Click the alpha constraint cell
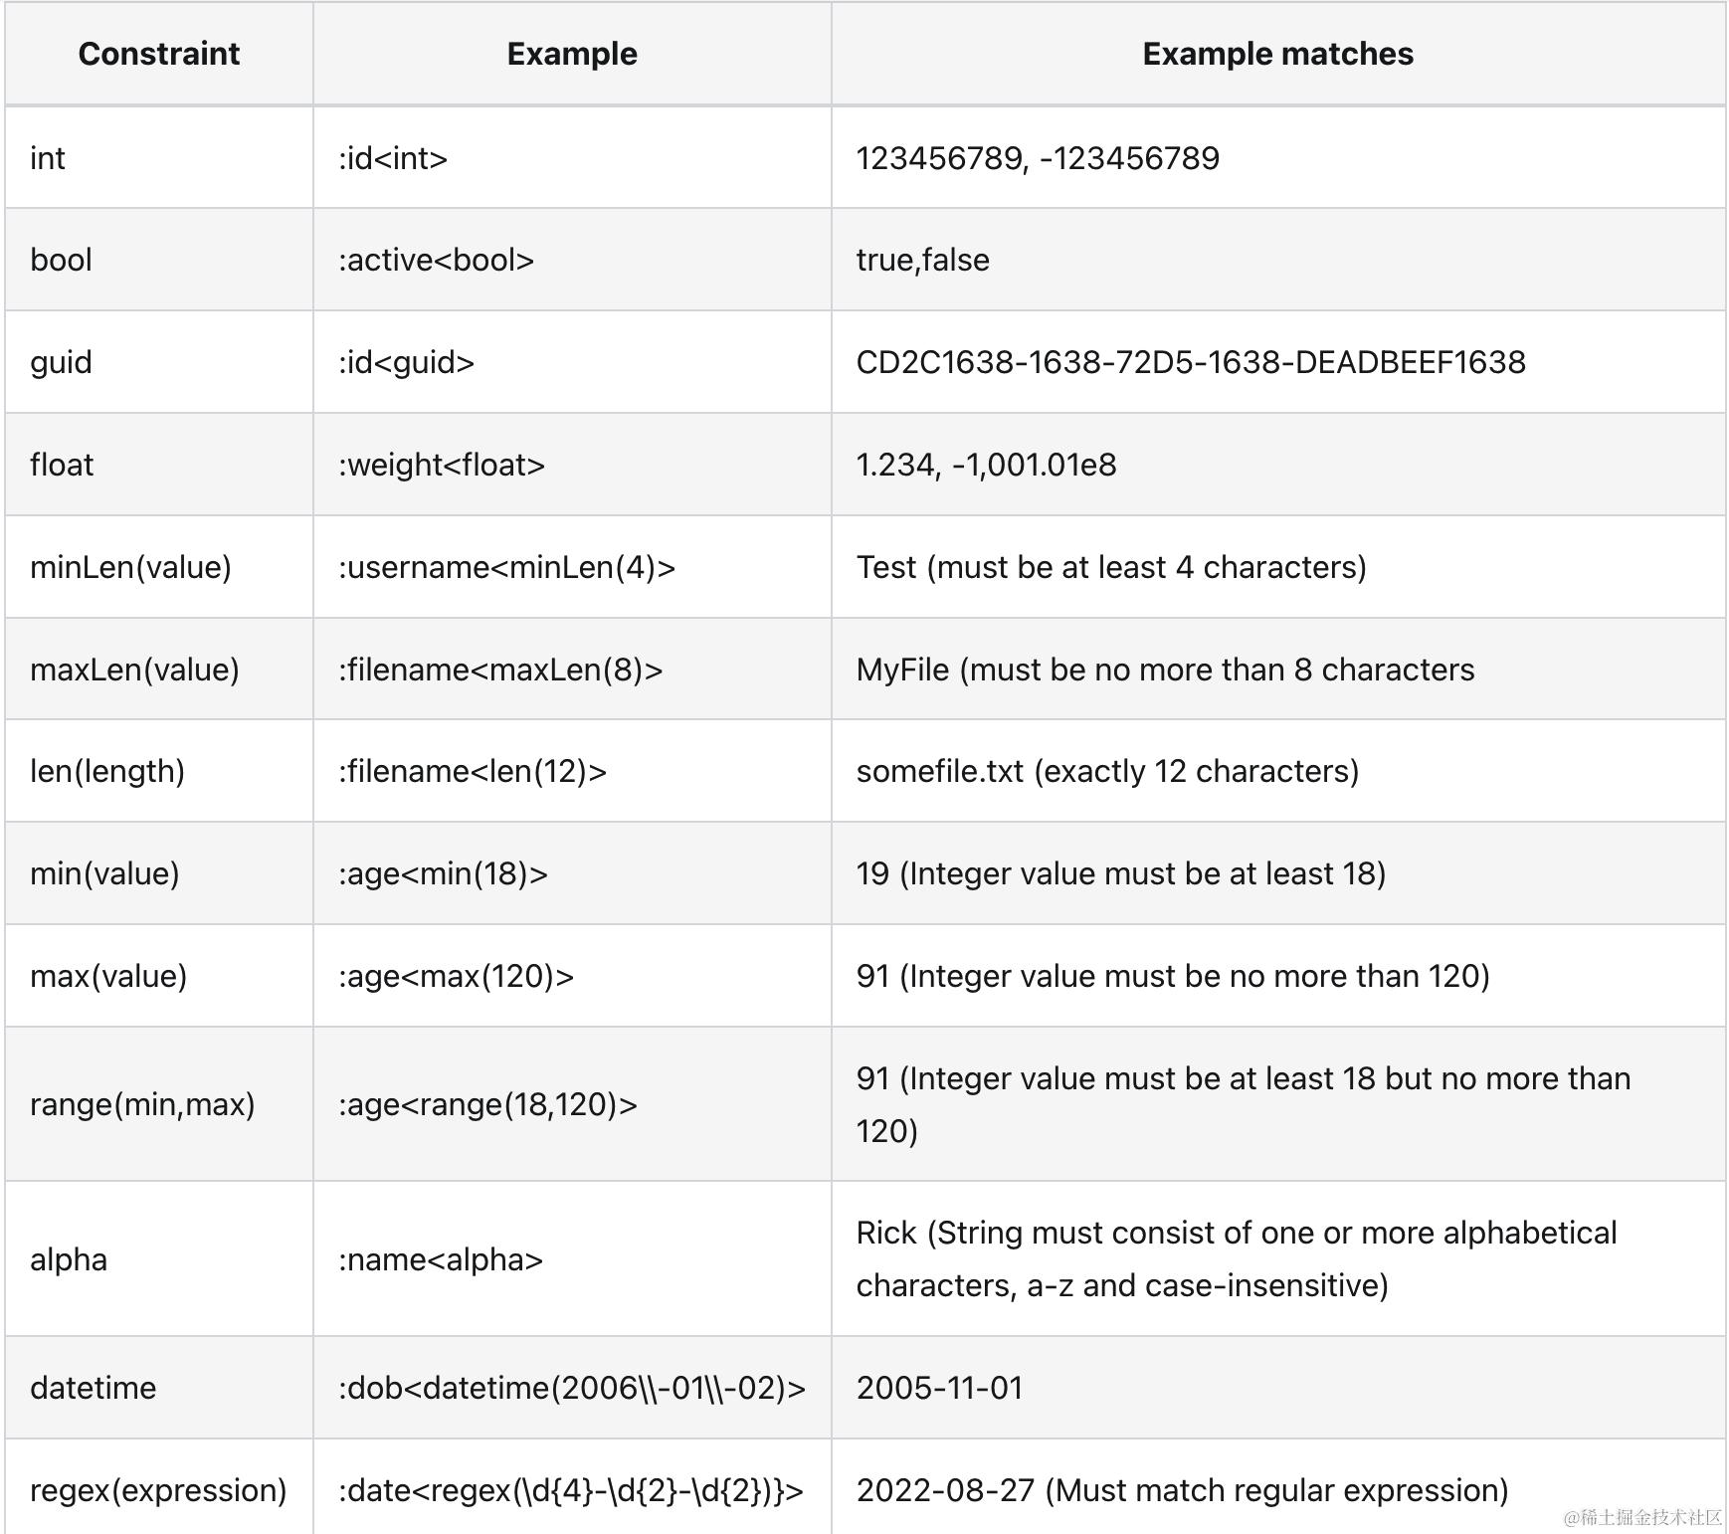The height and width of the screenshot is (1534, 1729). [69, 1259]
